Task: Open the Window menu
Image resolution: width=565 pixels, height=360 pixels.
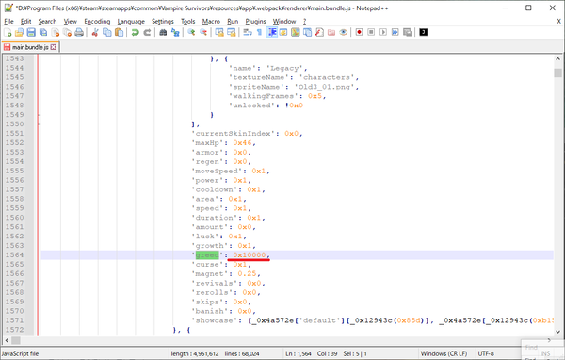Action: click(284, 22)
